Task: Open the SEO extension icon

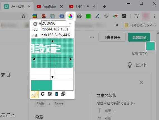Action: (x=44, y=16)
